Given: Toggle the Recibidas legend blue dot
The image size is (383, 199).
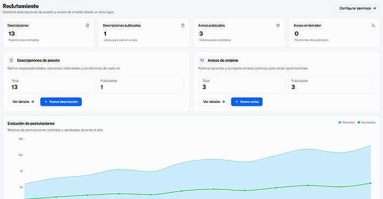Looking at the screenshot, I should (x=339, y=122).
